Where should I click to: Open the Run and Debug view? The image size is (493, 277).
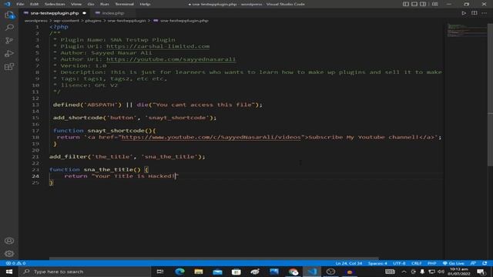(9, 53)
